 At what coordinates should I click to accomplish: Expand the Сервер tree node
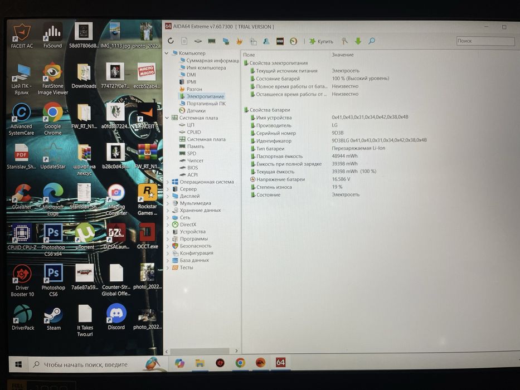(168, 189)
